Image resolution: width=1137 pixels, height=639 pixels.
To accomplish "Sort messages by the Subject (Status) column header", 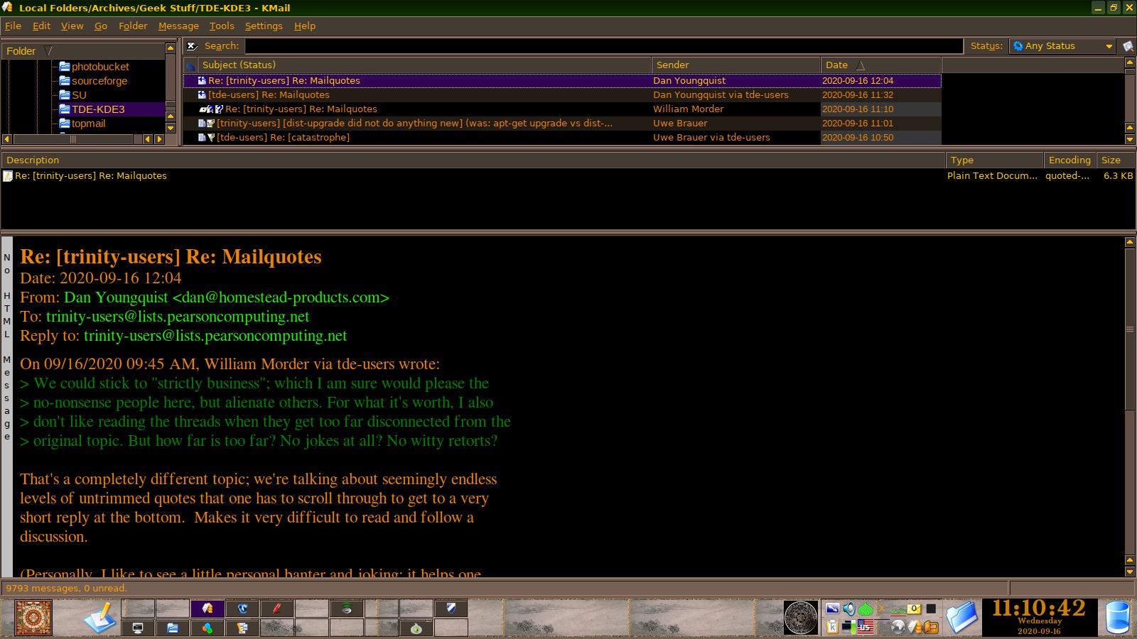I will 424,65.
